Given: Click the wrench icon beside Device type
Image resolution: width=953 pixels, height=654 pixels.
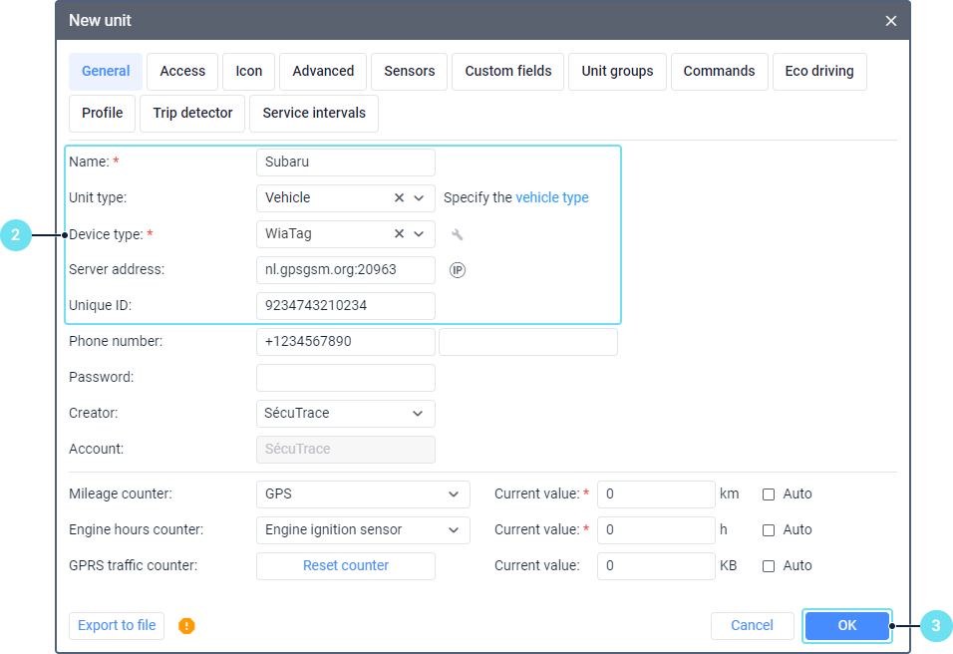Looking at the screenshot, I should [458, 234].
